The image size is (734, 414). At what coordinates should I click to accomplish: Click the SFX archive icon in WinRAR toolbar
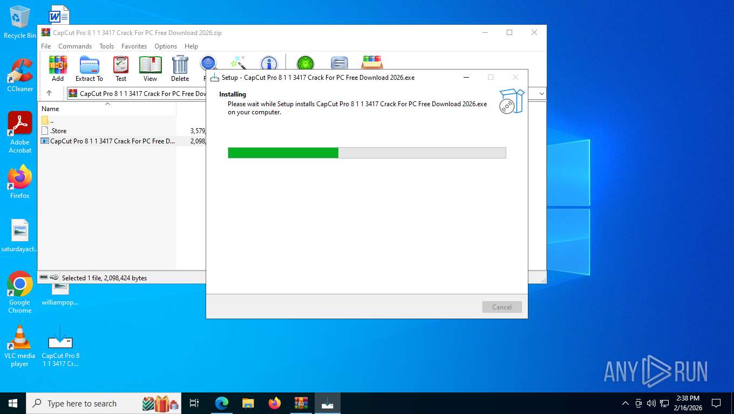pyautogui.click(x=372, y=63)
